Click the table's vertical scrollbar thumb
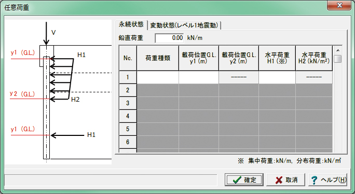 click(x=338, y=59)
